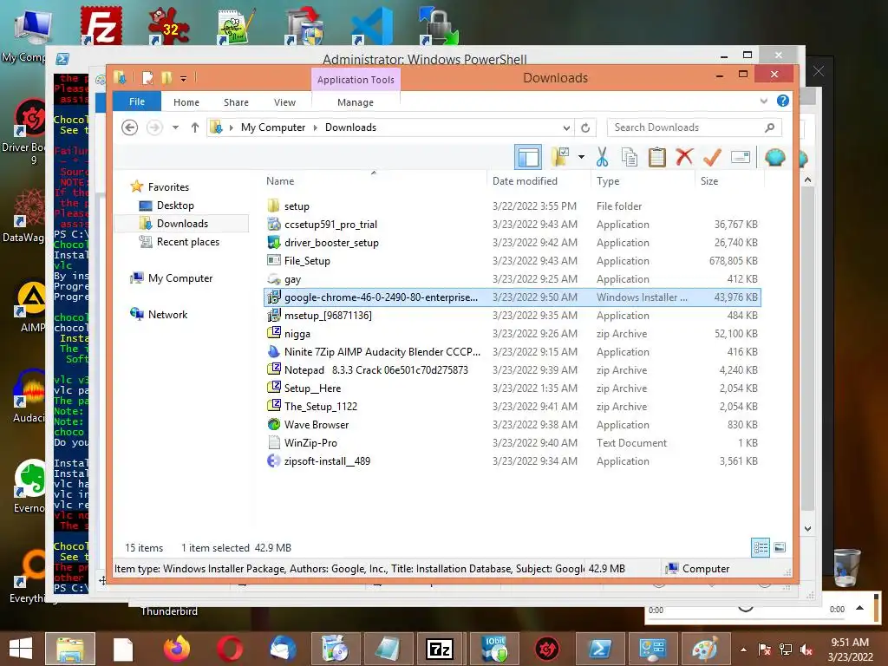Sort by the Date modified column header
This screenshot has width=888, height=666.
(525, 181)
